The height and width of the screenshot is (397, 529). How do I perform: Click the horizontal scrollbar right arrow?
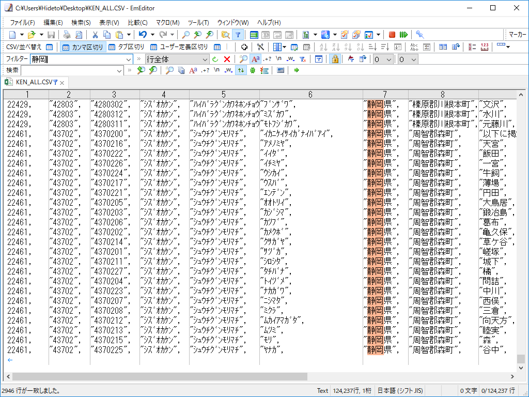point(512,376)
